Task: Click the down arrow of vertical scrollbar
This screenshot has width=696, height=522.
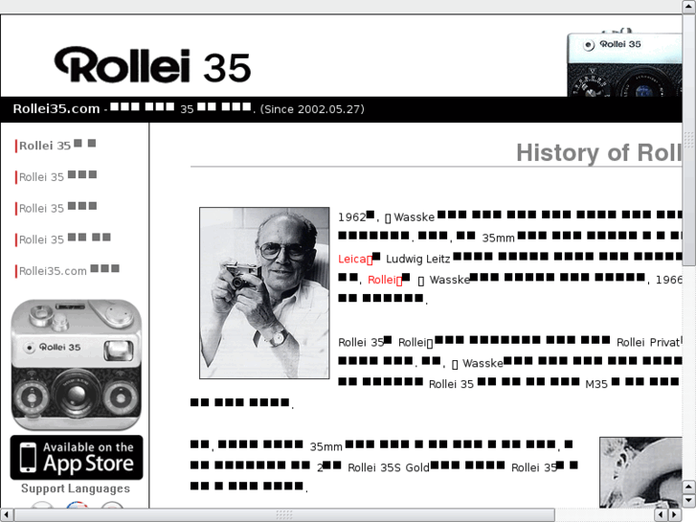Action: 688,501
